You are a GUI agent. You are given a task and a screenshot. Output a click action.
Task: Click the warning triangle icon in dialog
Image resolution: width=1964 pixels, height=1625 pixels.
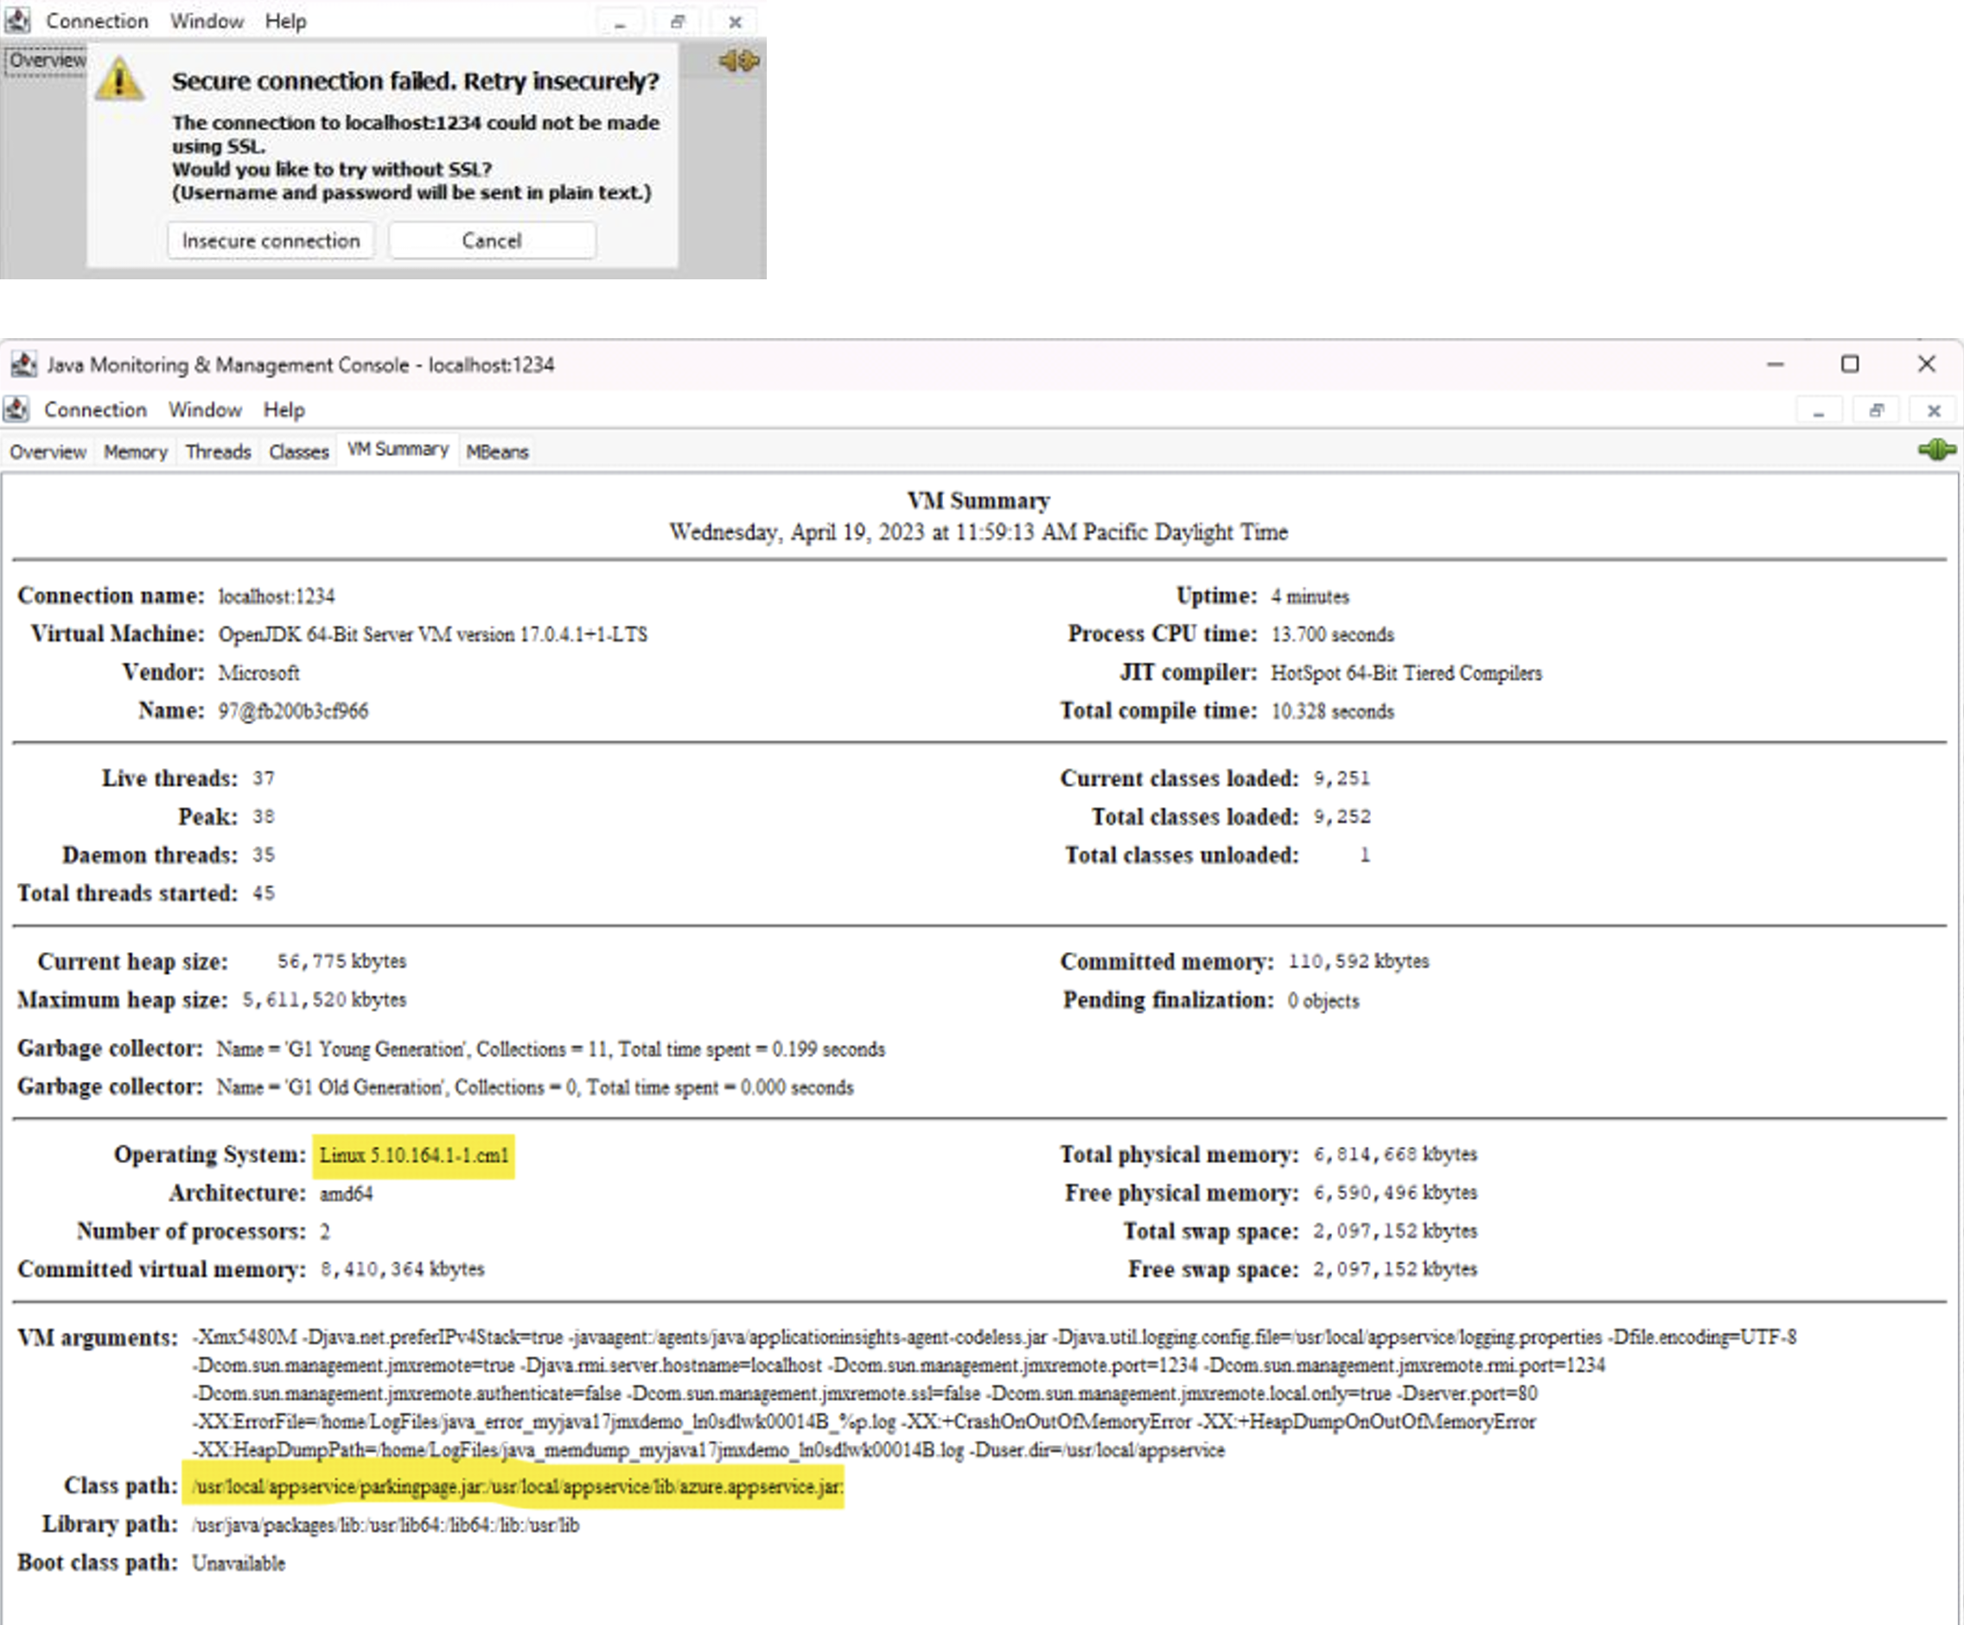click(119, 79)
